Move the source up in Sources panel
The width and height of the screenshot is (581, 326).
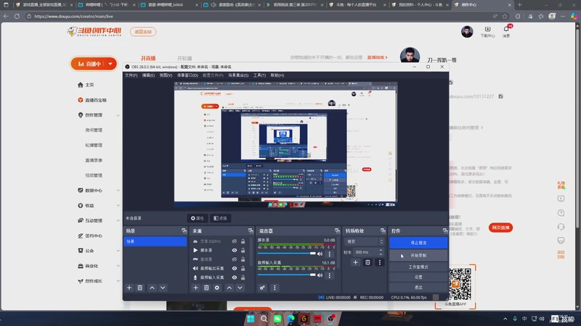point(229,288)
